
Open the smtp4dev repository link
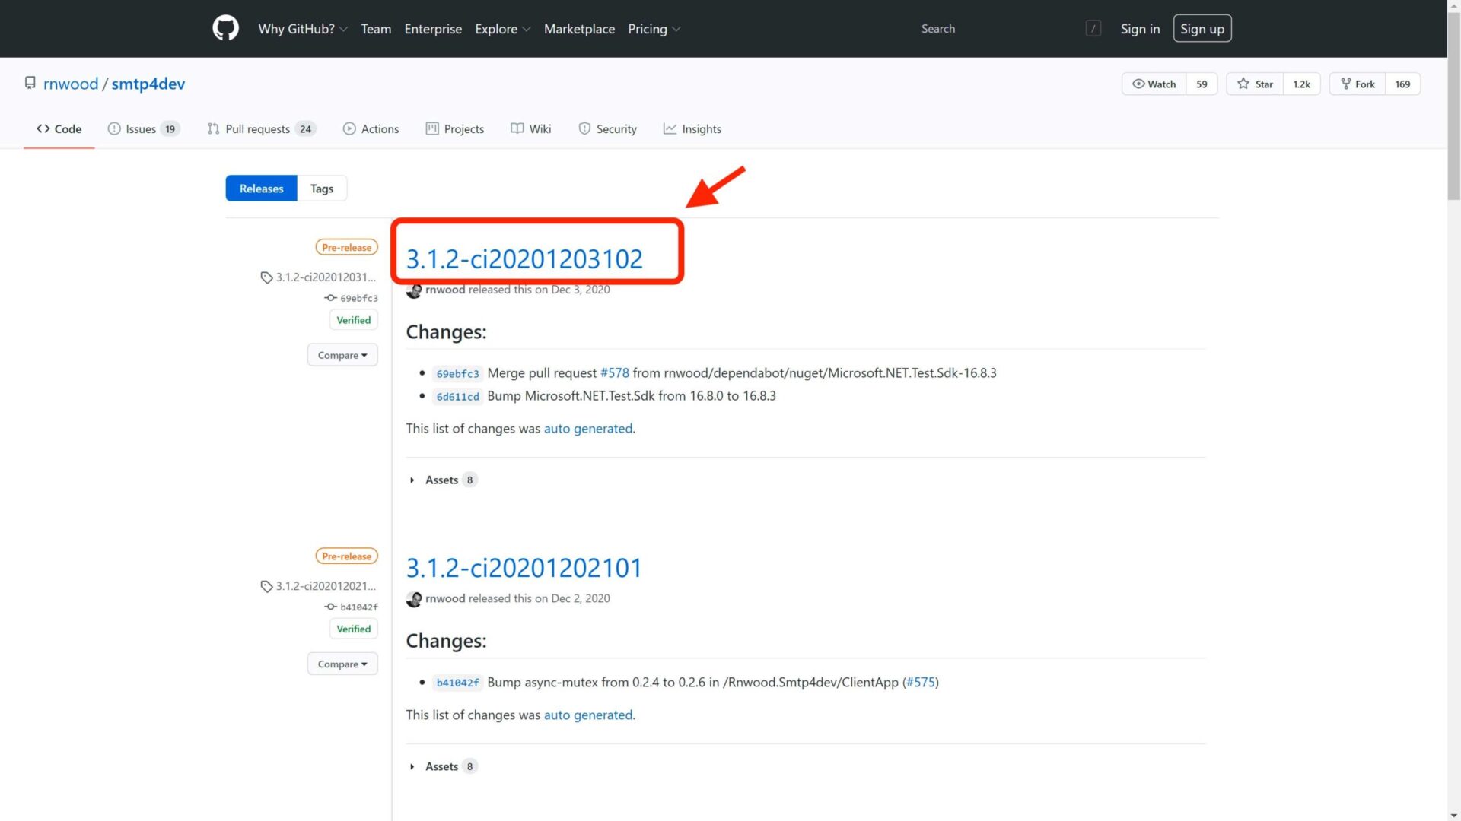coord(148,84)
